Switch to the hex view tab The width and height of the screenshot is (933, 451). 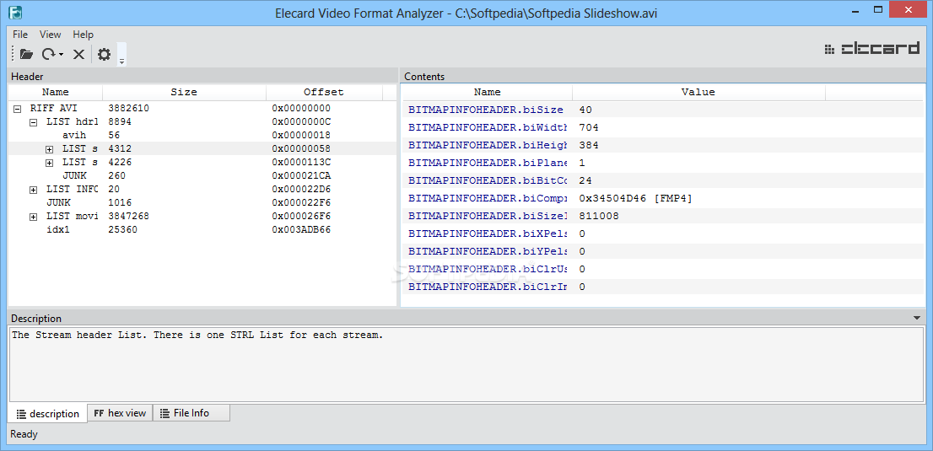point(120,413)
